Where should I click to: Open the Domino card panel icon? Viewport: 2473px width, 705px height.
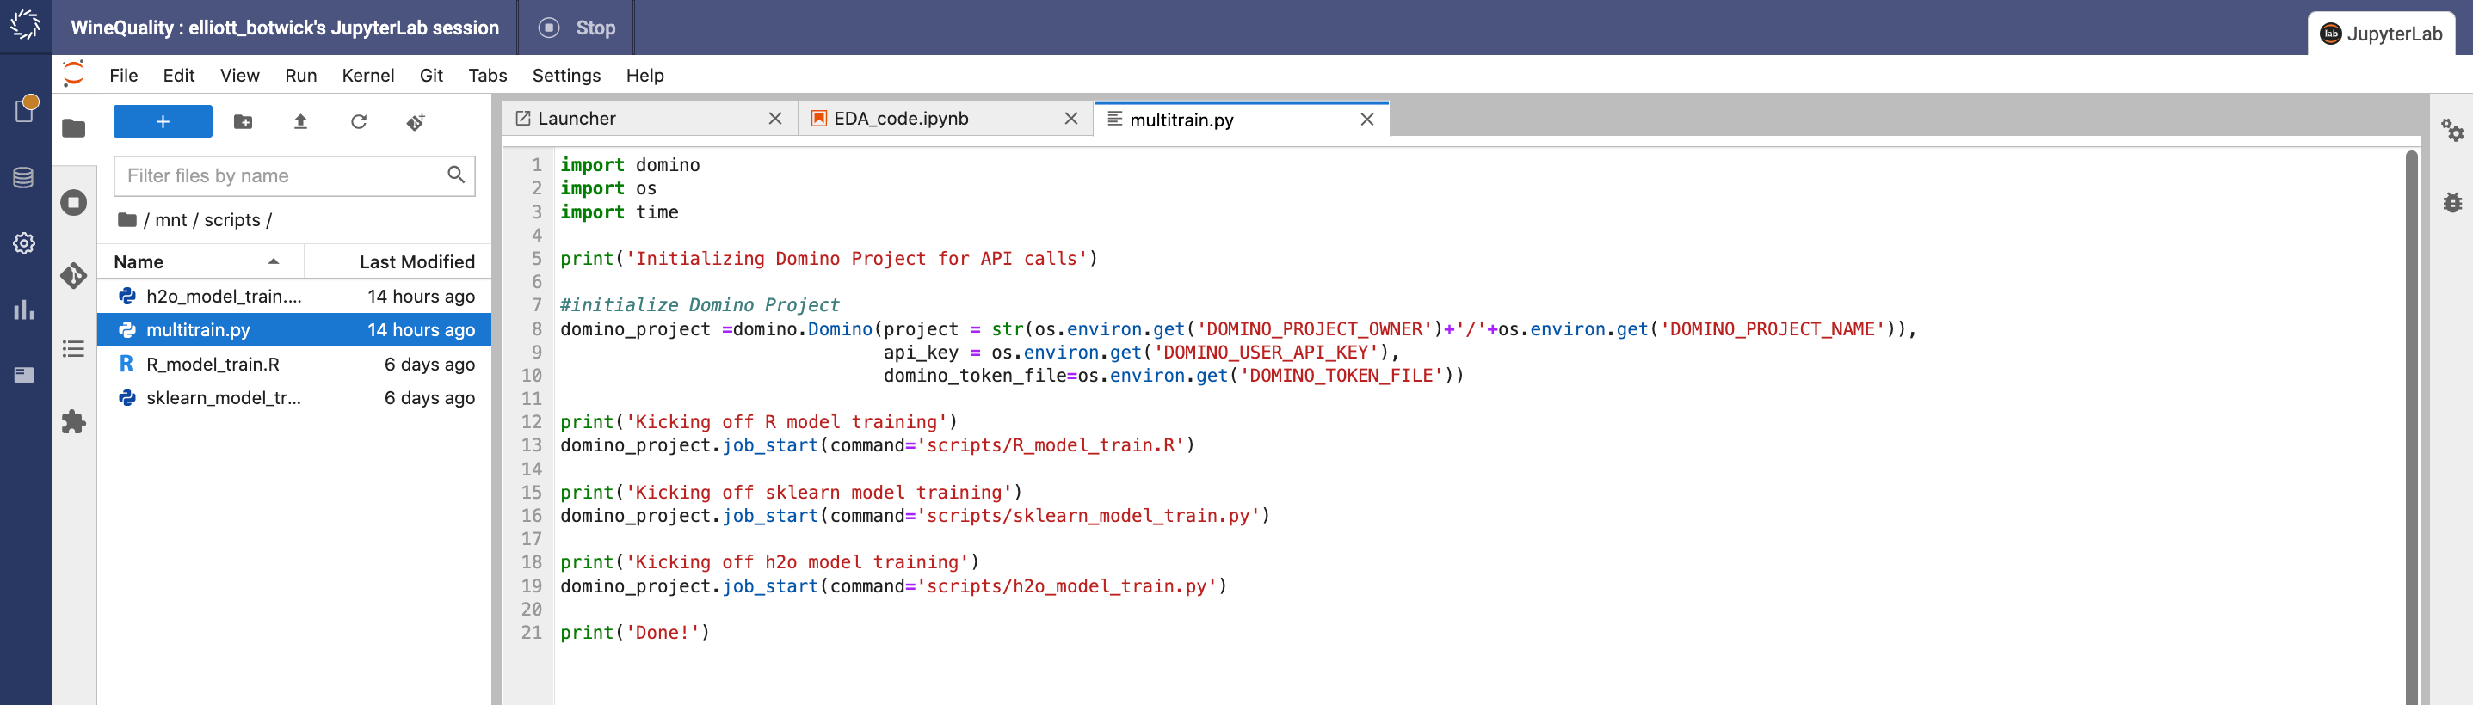[24, 375]
